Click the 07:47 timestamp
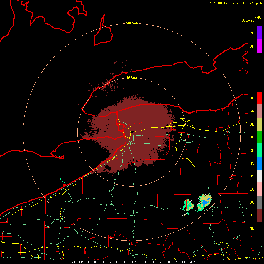This screenshot has height=264, width=264. (188, 262)
